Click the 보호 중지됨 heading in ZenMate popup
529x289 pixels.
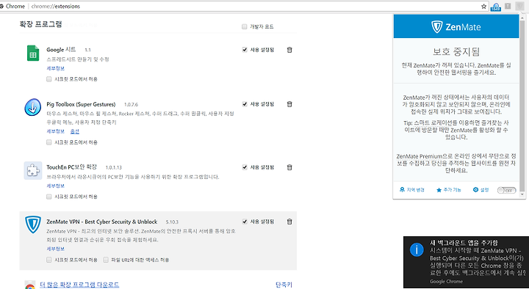click(x=456, y=52)
